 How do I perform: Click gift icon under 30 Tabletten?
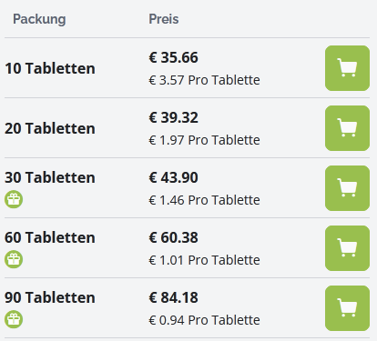14,199
